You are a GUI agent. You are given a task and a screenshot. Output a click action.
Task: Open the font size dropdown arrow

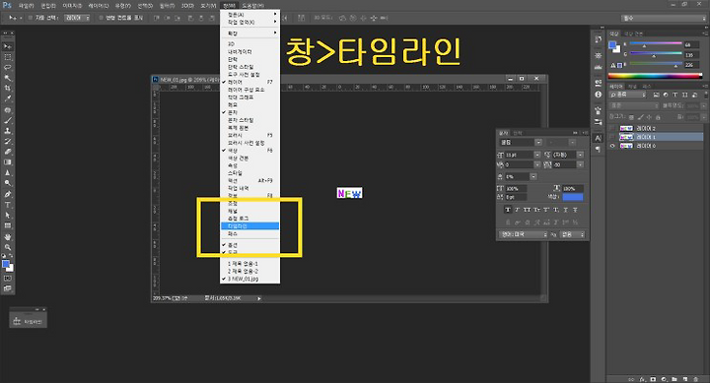[537, 155]
